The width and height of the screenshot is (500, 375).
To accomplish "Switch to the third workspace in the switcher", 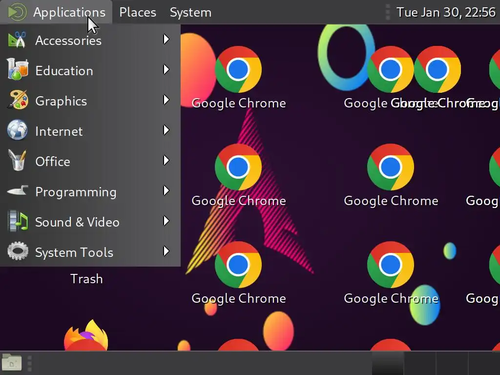I will (x=452, y=363).
